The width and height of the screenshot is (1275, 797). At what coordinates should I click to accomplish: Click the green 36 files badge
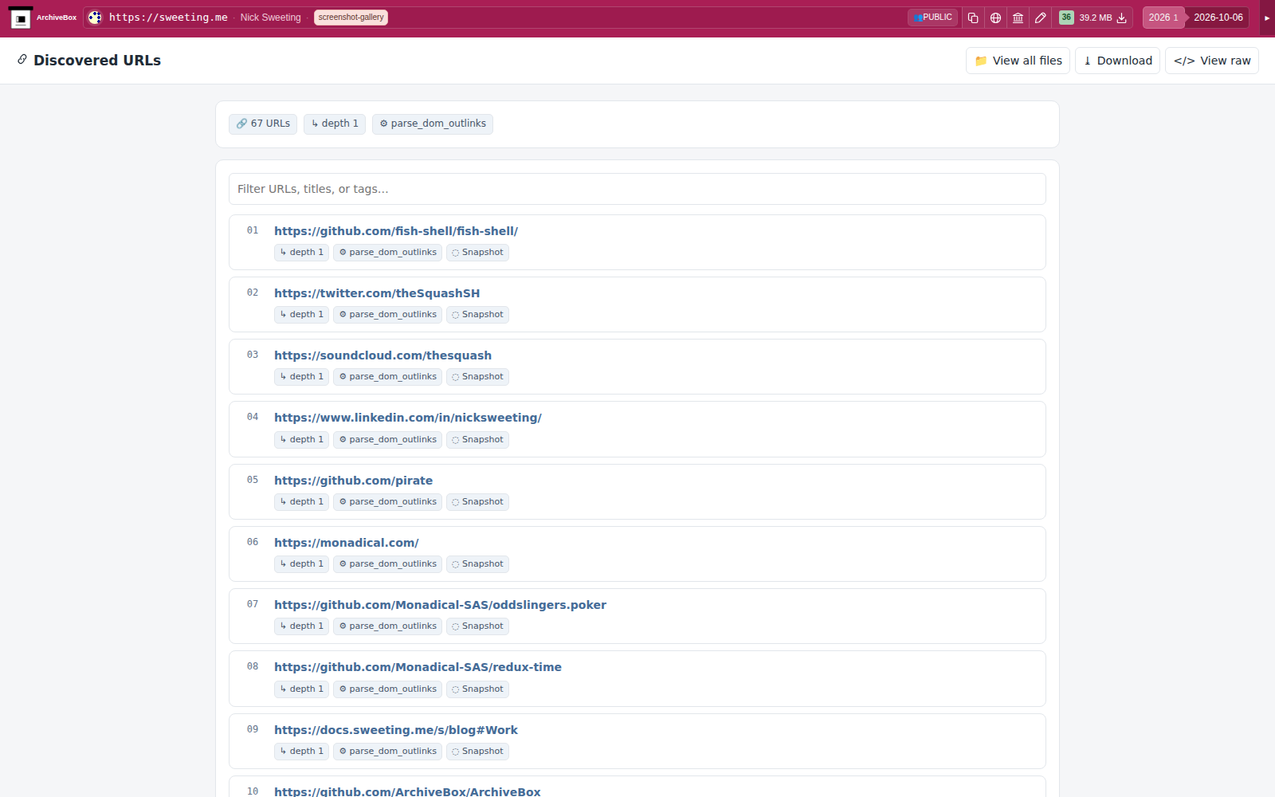pos(1066,18)
